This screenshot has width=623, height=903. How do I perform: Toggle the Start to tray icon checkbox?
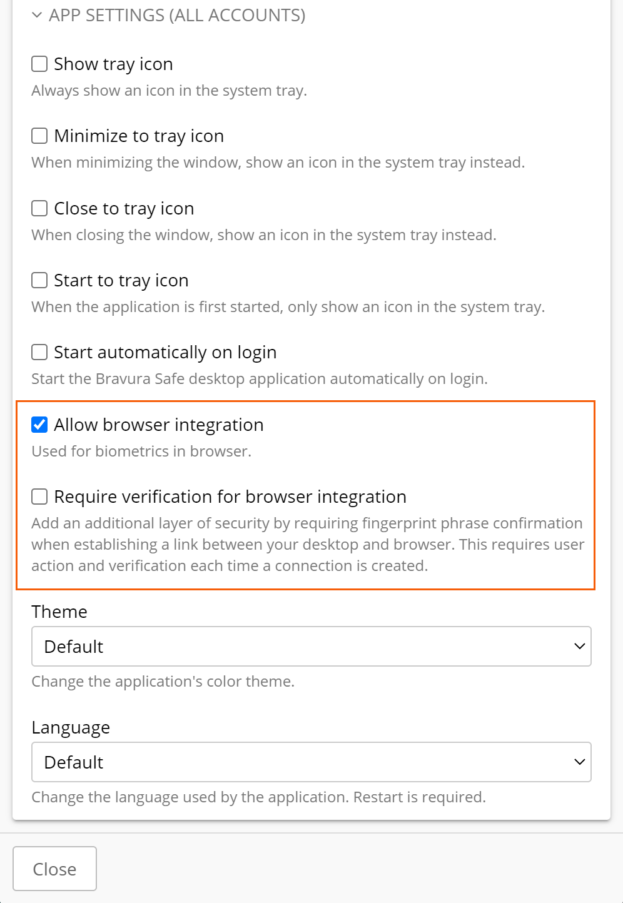[x=39, y=280]
